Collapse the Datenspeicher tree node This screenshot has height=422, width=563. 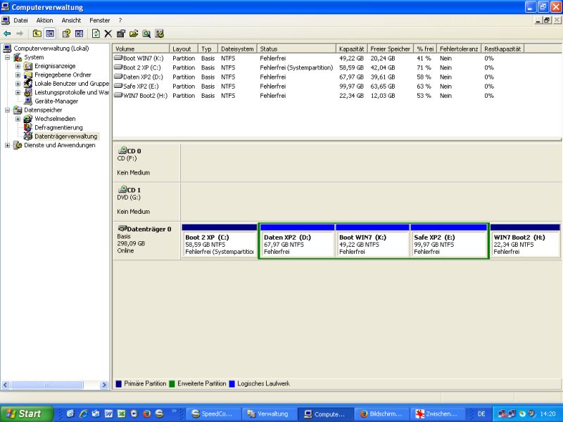(x=7, y=110)
